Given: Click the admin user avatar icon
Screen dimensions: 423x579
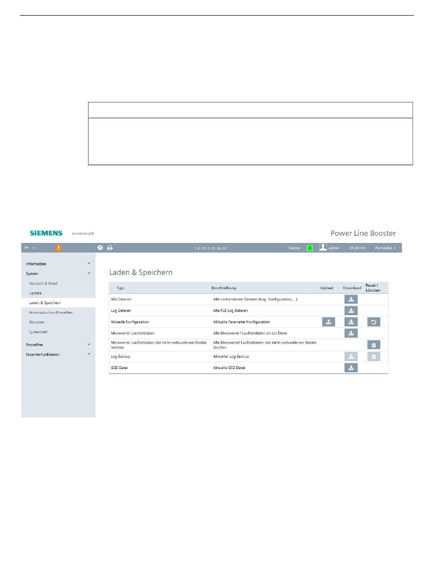Looking at the screenshot, I should (x=323, y=247).
